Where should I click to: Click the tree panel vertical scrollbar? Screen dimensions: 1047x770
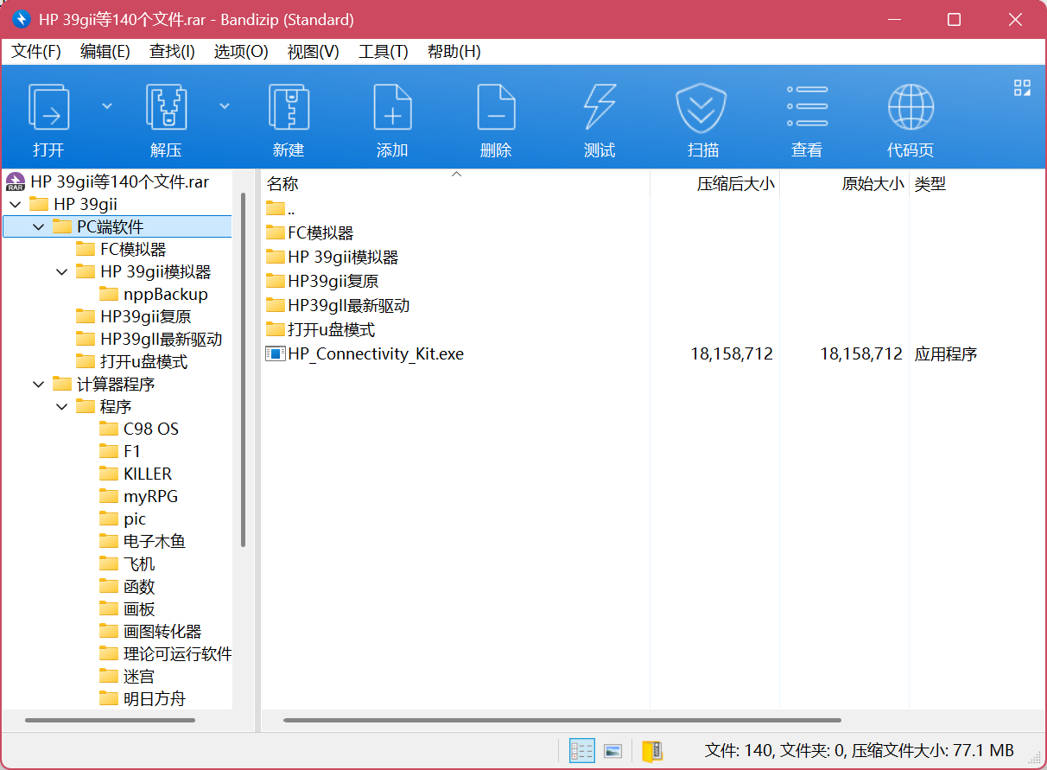(x=243, y=370)
